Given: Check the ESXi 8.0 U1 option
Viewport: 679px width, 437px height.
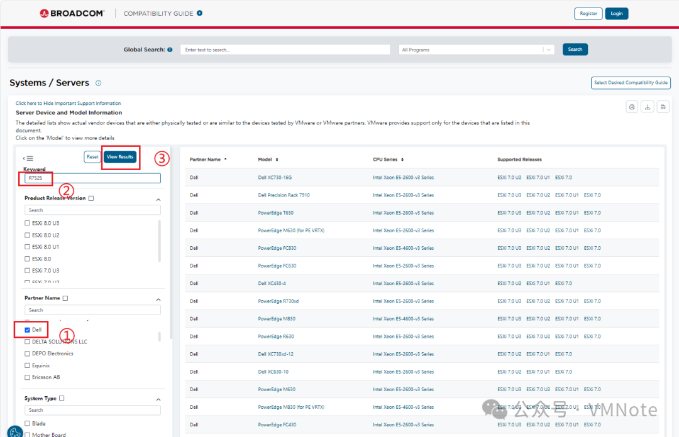Looking at the screenshot, I should click(27, 247).
